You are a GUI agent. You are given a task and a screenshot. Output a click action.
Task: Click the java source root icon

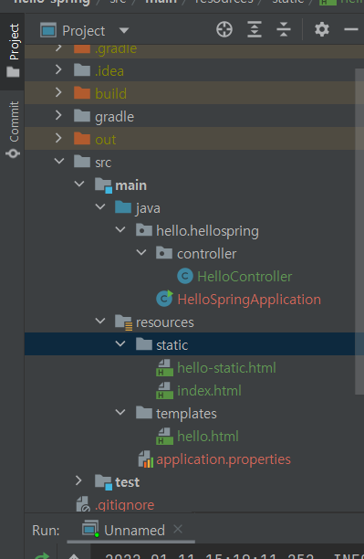tap(123, 206)
